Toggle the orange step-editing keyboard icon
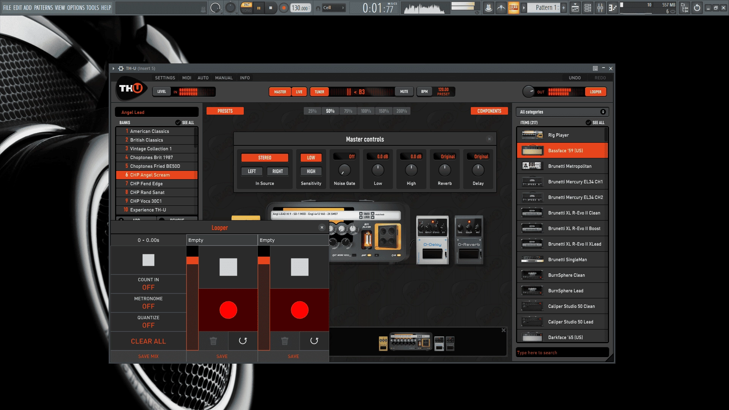The width and height of the screenshot is (729, 410). pos(514,8)
